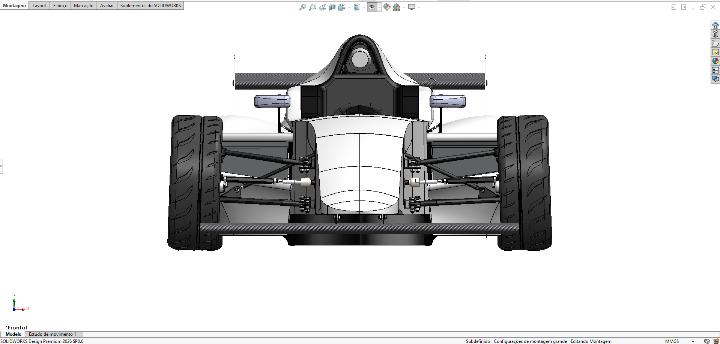Click the Edit Appearance color ball icon

click(x=387, y=7)
